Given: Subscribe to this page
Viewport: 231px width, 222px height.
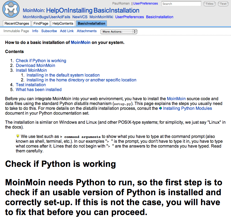Looking at the screenshot, I should click(49, 31).
